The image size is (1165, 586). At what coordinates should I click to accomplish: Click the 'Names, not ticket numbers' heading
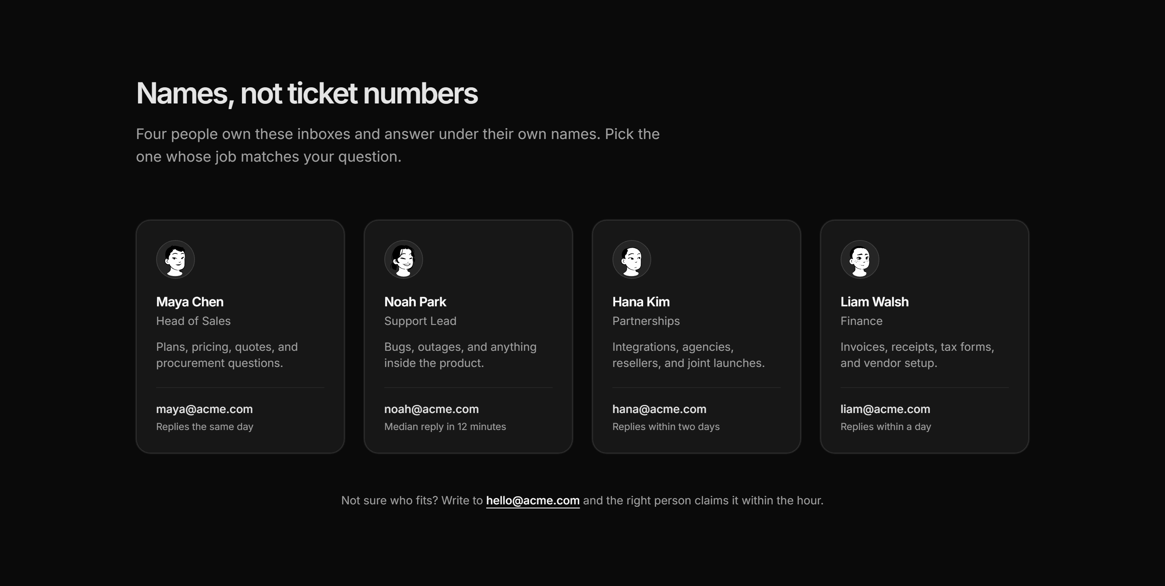307,93
